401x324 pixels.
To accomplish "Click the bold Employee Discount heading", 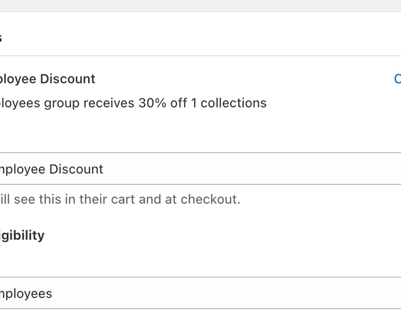I will click(x=48, y=79).
